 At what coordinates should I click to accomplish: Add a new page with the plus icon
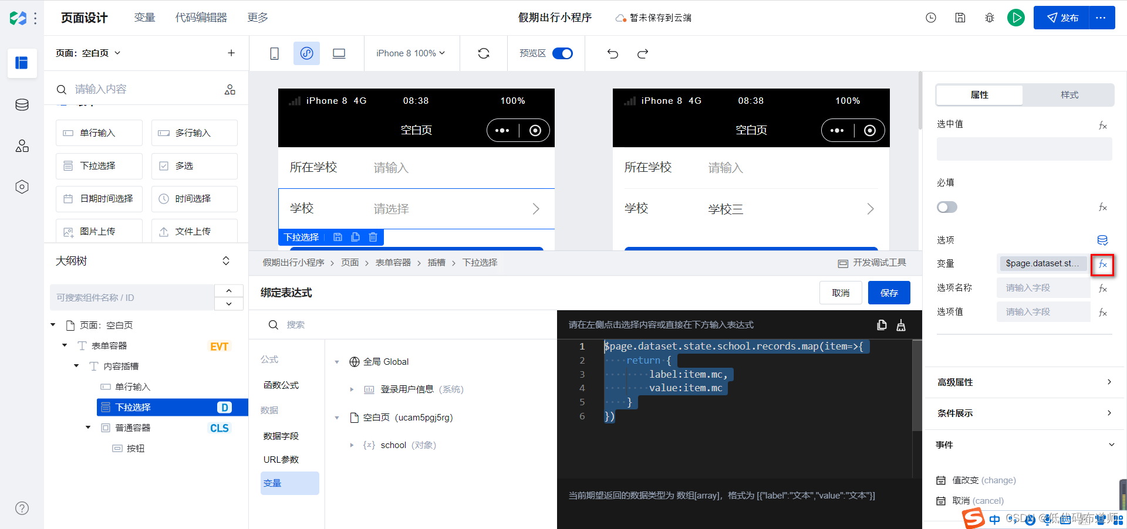coord(231,53)
